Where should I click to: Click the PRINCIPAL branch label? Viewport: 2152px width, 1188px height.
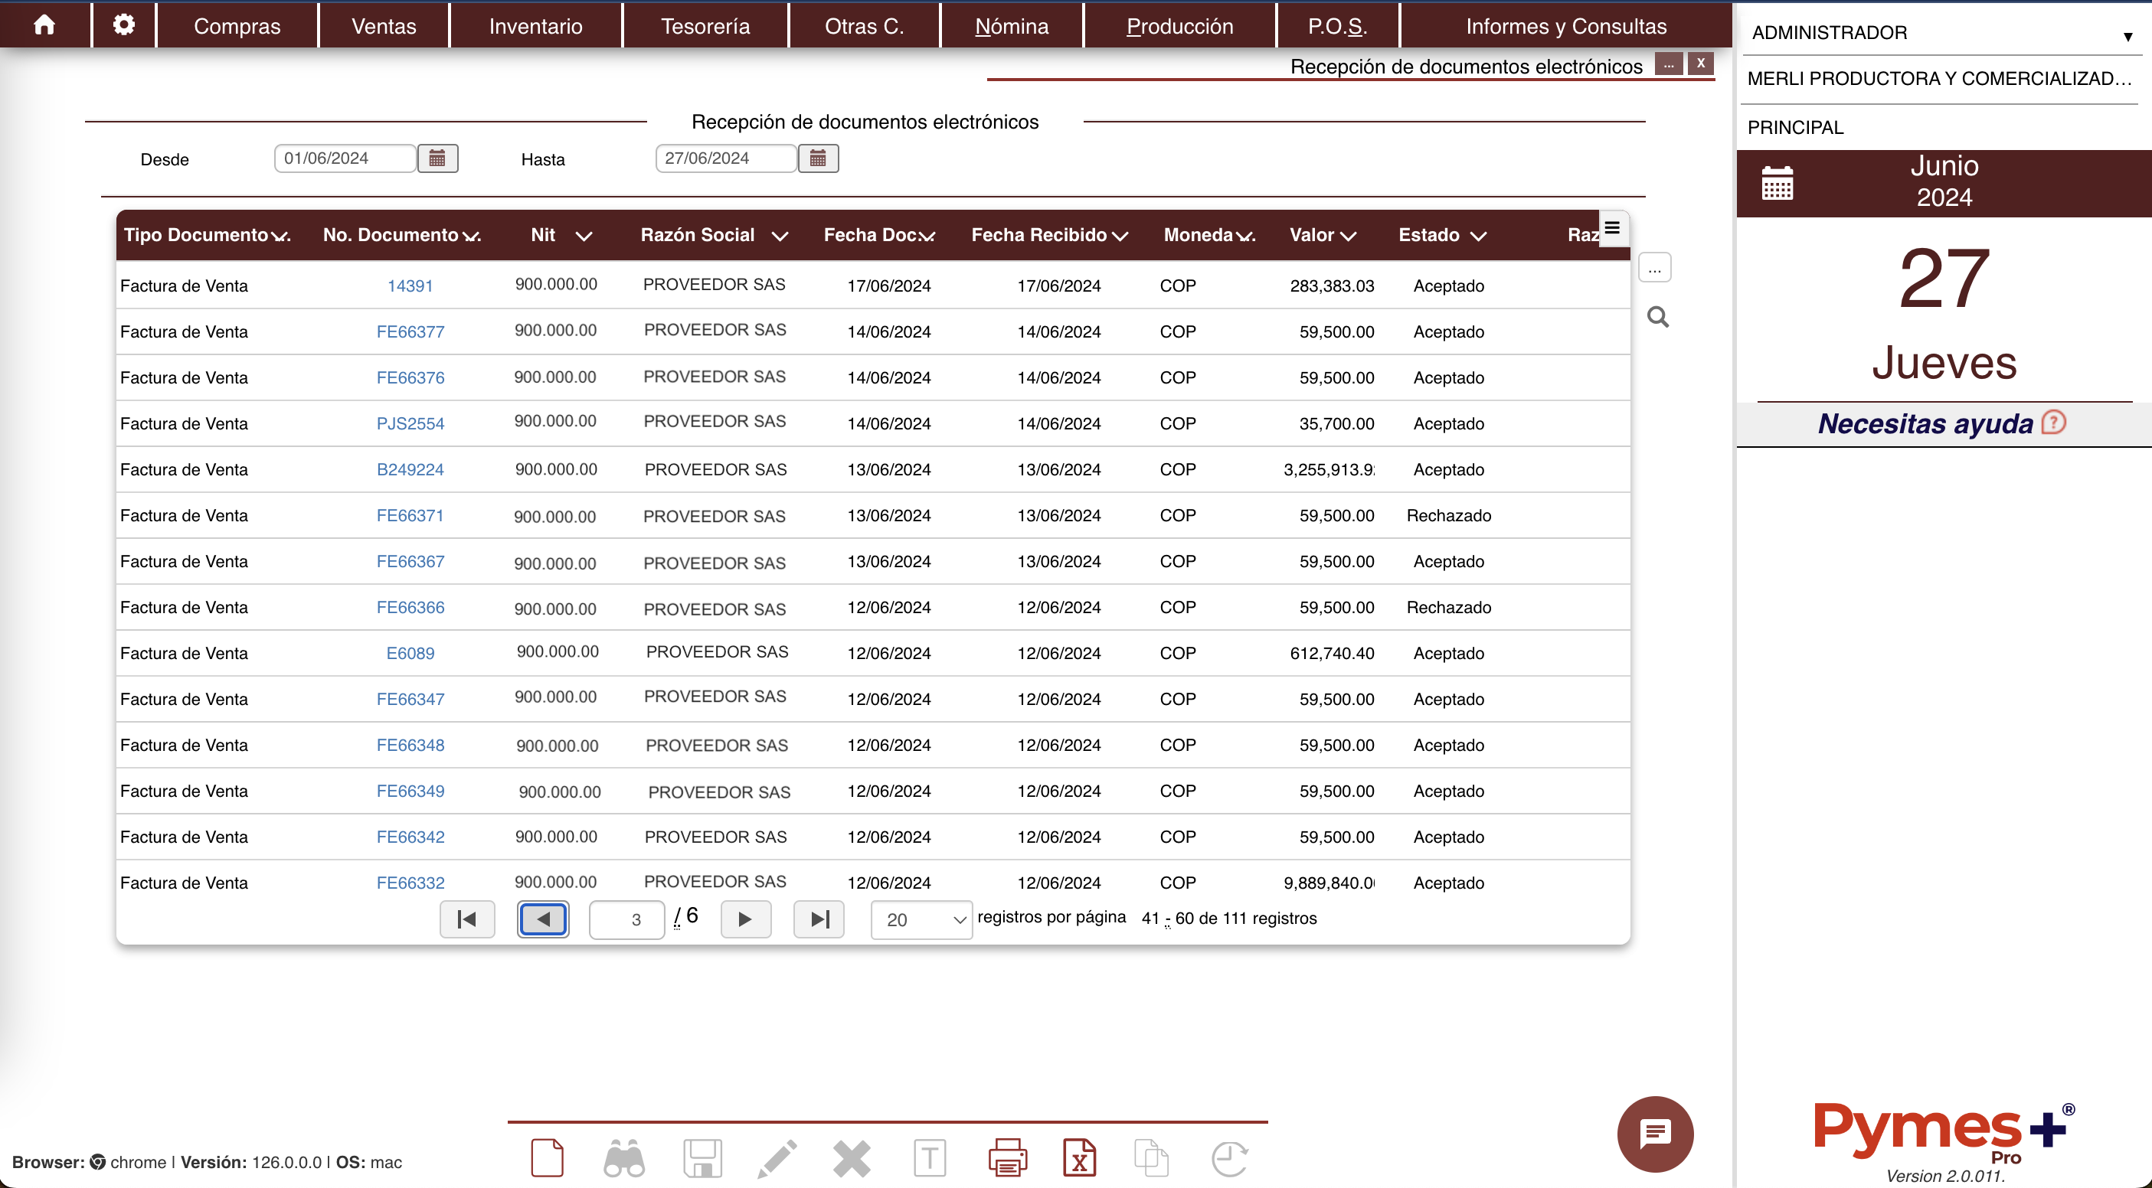1795,128
